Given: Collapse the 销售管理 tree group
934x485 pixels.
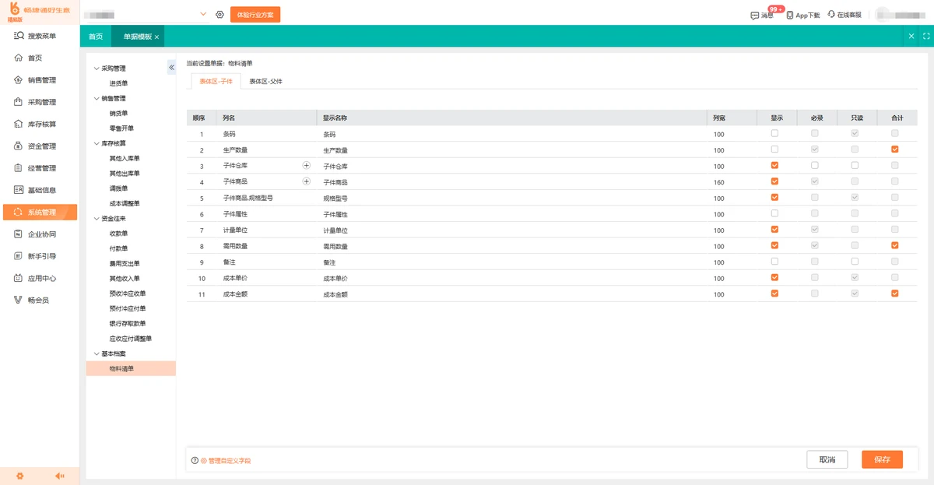Looking at the screenshot, I should [x=96, y=99].
